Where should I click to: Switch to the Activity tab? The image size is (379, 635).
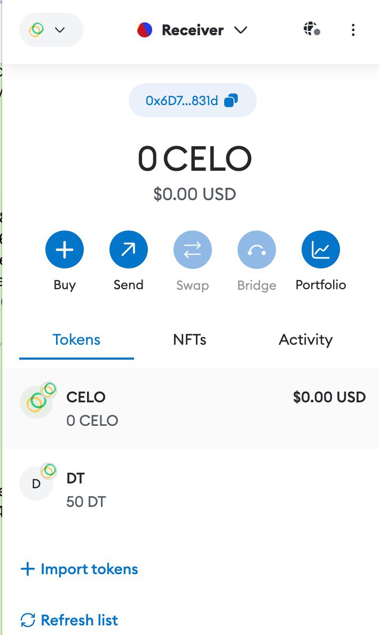pyautogui.click(x=305, y=339)
